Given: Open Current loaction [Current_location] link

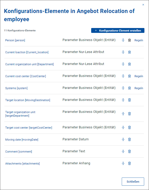Looking at the screenshot, I should point(27,52).
